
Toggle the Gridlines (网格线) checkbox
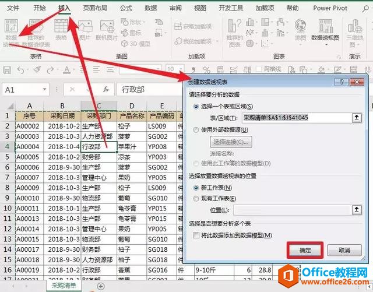tap(259, 69)
